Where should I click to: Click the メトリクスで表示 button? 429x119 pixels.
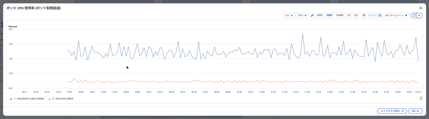point(392,111)
